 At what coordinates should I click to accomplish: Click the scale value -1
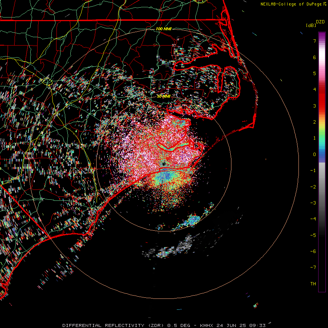(x=313, y=171)
